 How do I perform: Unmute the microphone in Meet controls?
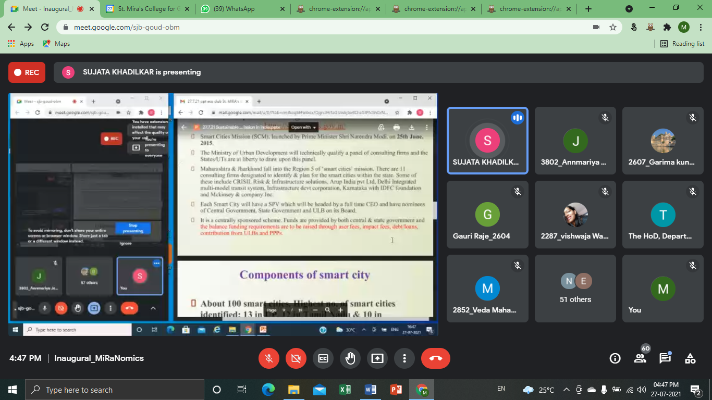[269, 358]
